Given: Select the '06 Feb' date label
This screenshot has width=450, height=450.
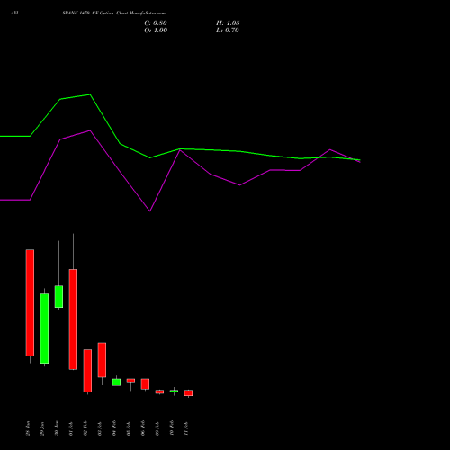Looking at the screenshot, I should click(143, 428).
